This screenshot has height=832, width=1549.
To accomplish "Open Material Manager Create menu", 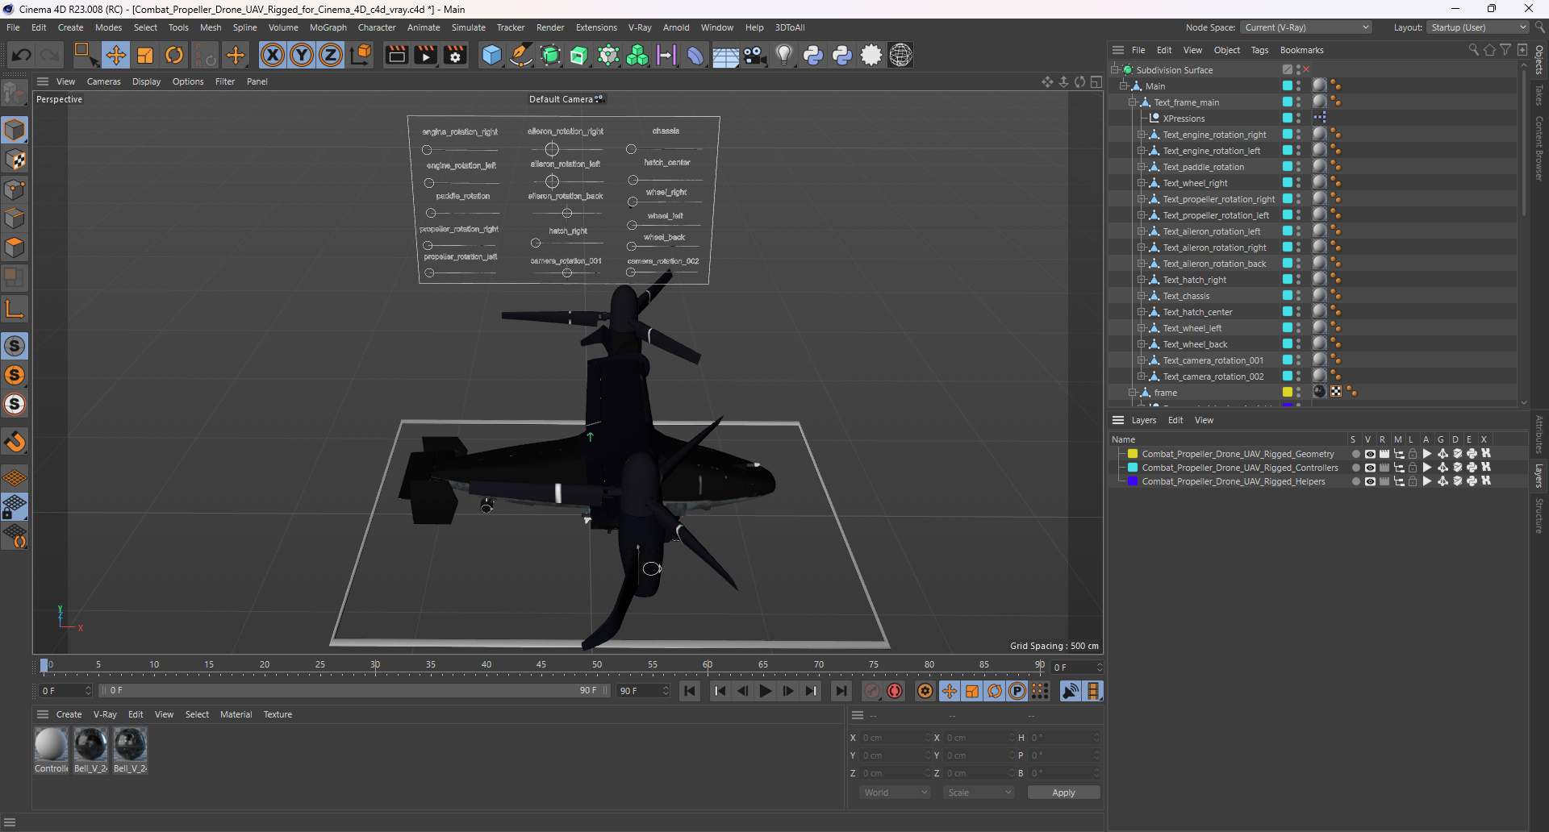I will tap(69, 714).
